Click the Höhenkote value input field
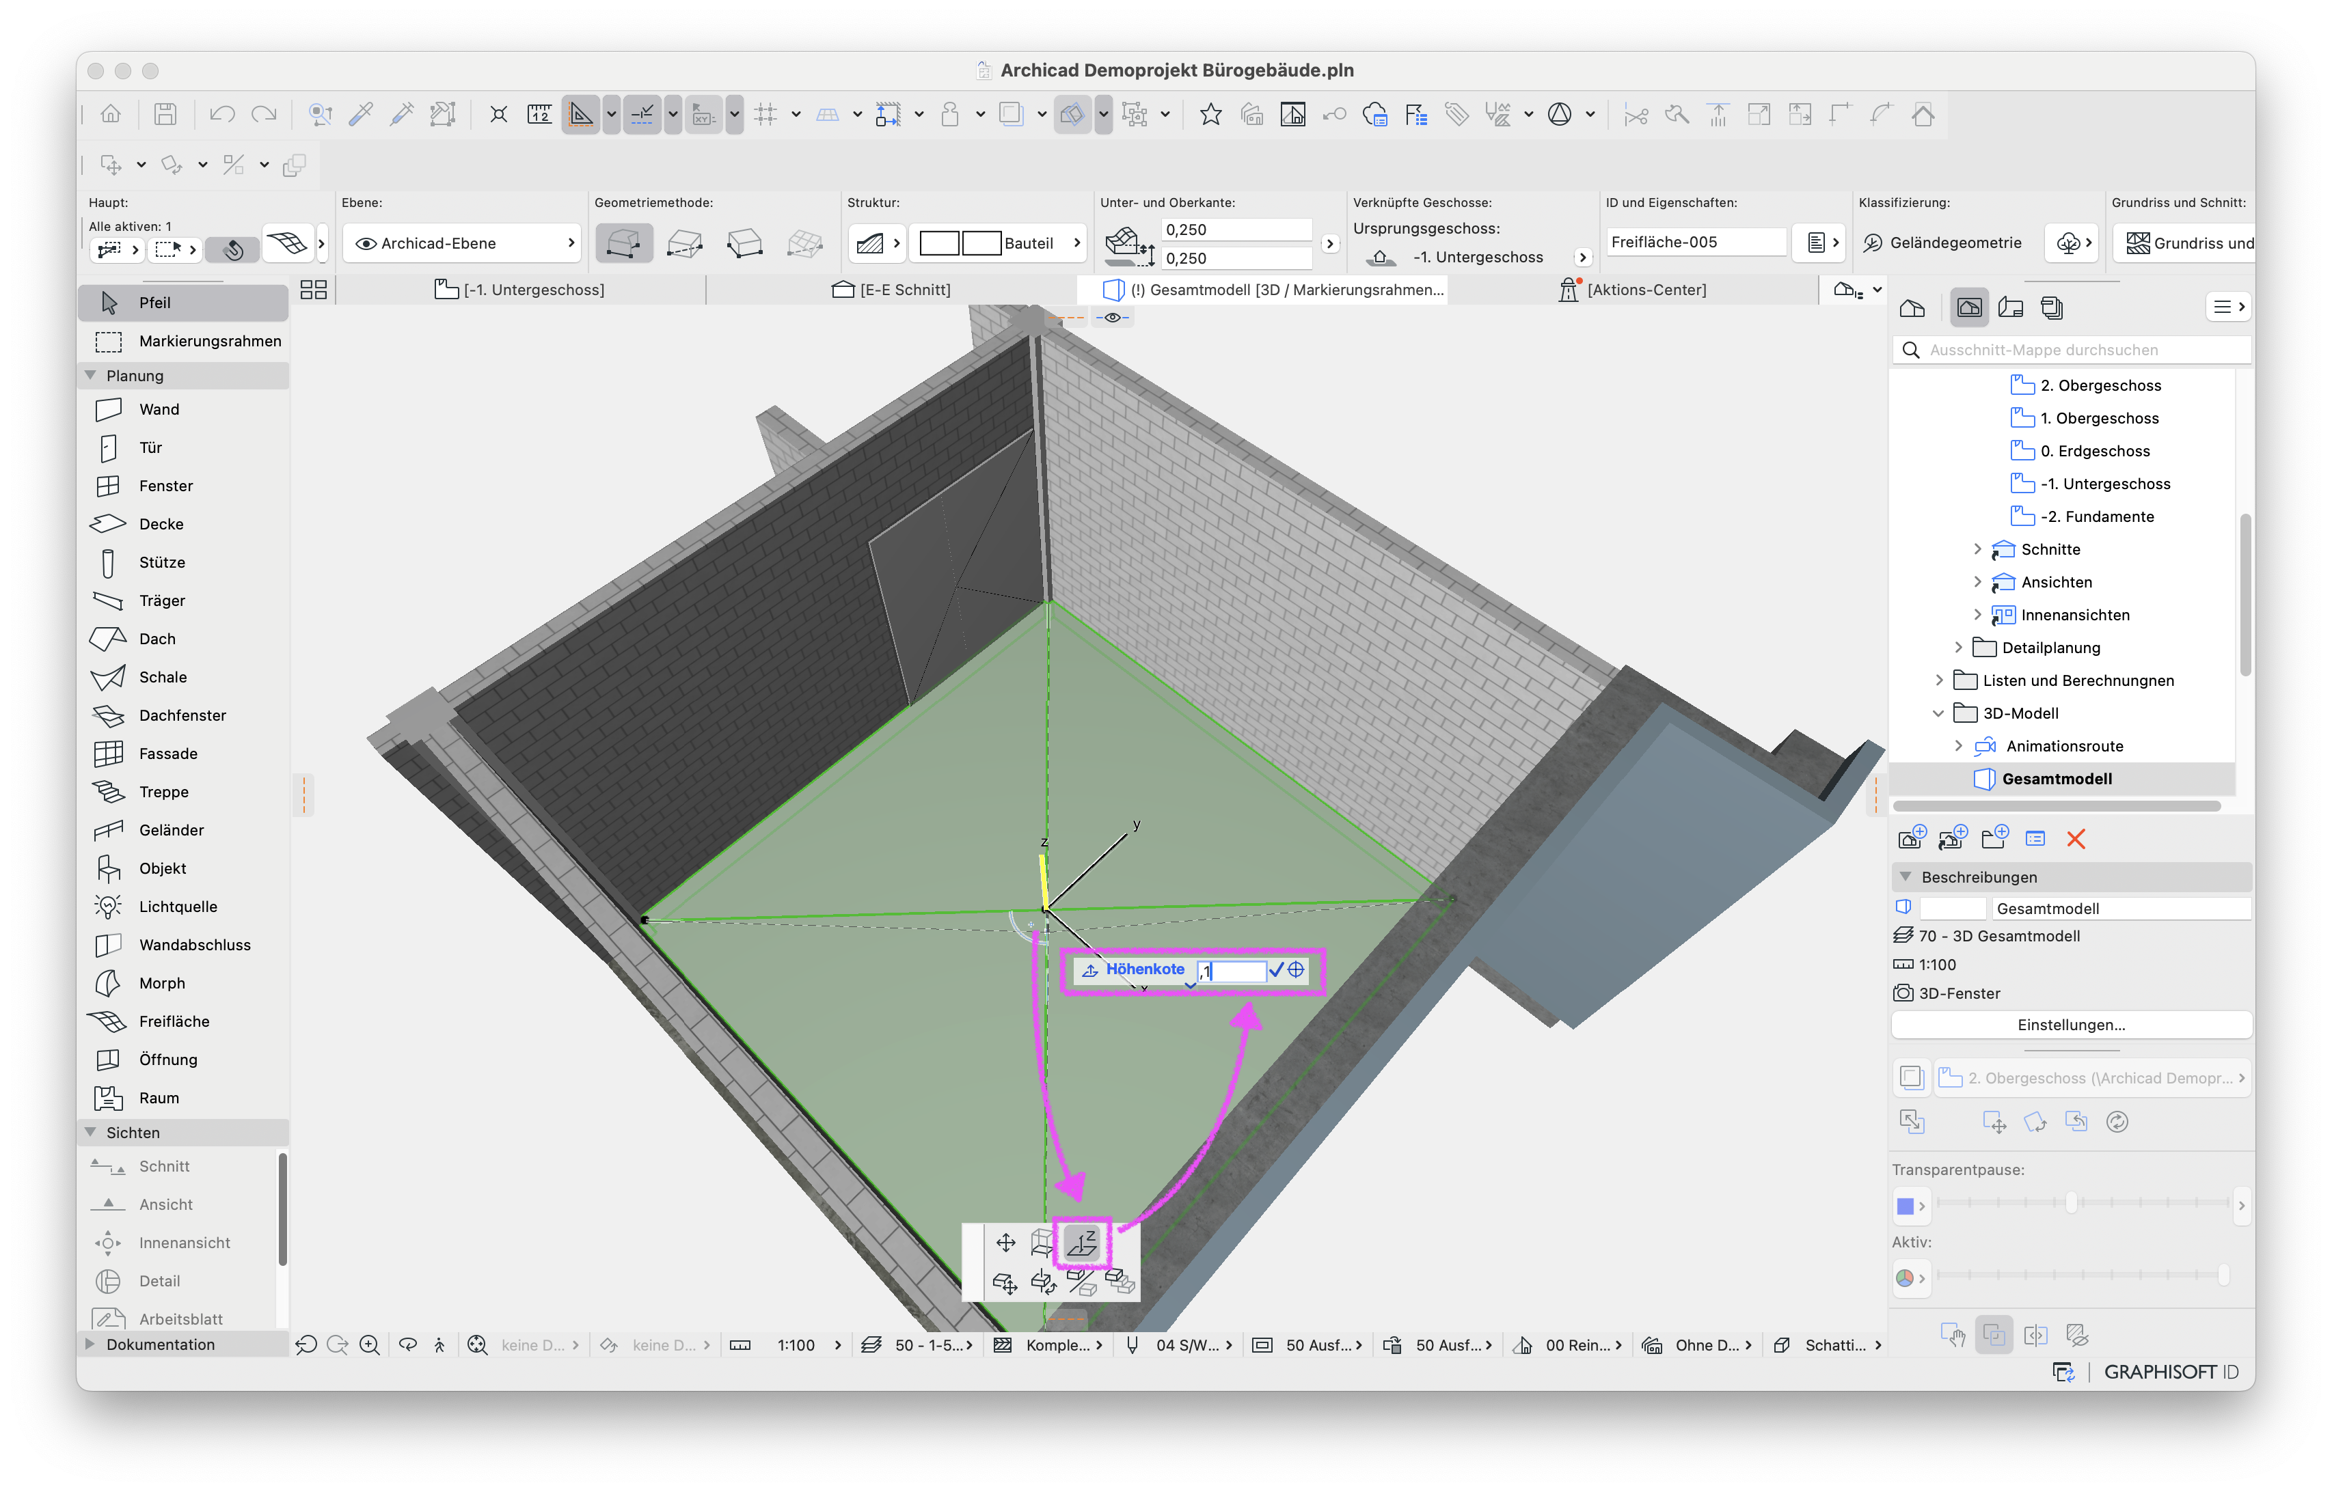The height and width of the screenshot is (1492, 2332). click(x=1231, y=971)
